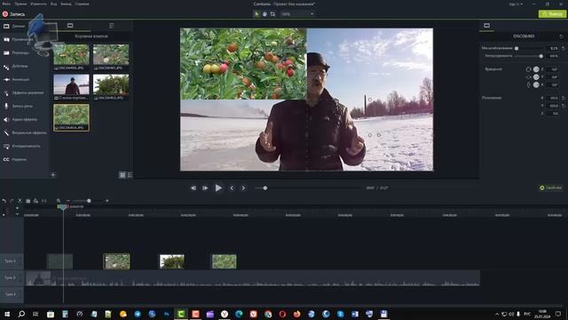This screenshot has width=568, height=320.
Task: Open the Изменить menu
Action: 38,4
